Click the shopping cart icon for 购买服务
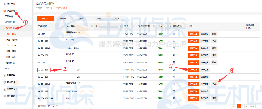This screenshot has width=262, height=109. (x=5, y=76)
